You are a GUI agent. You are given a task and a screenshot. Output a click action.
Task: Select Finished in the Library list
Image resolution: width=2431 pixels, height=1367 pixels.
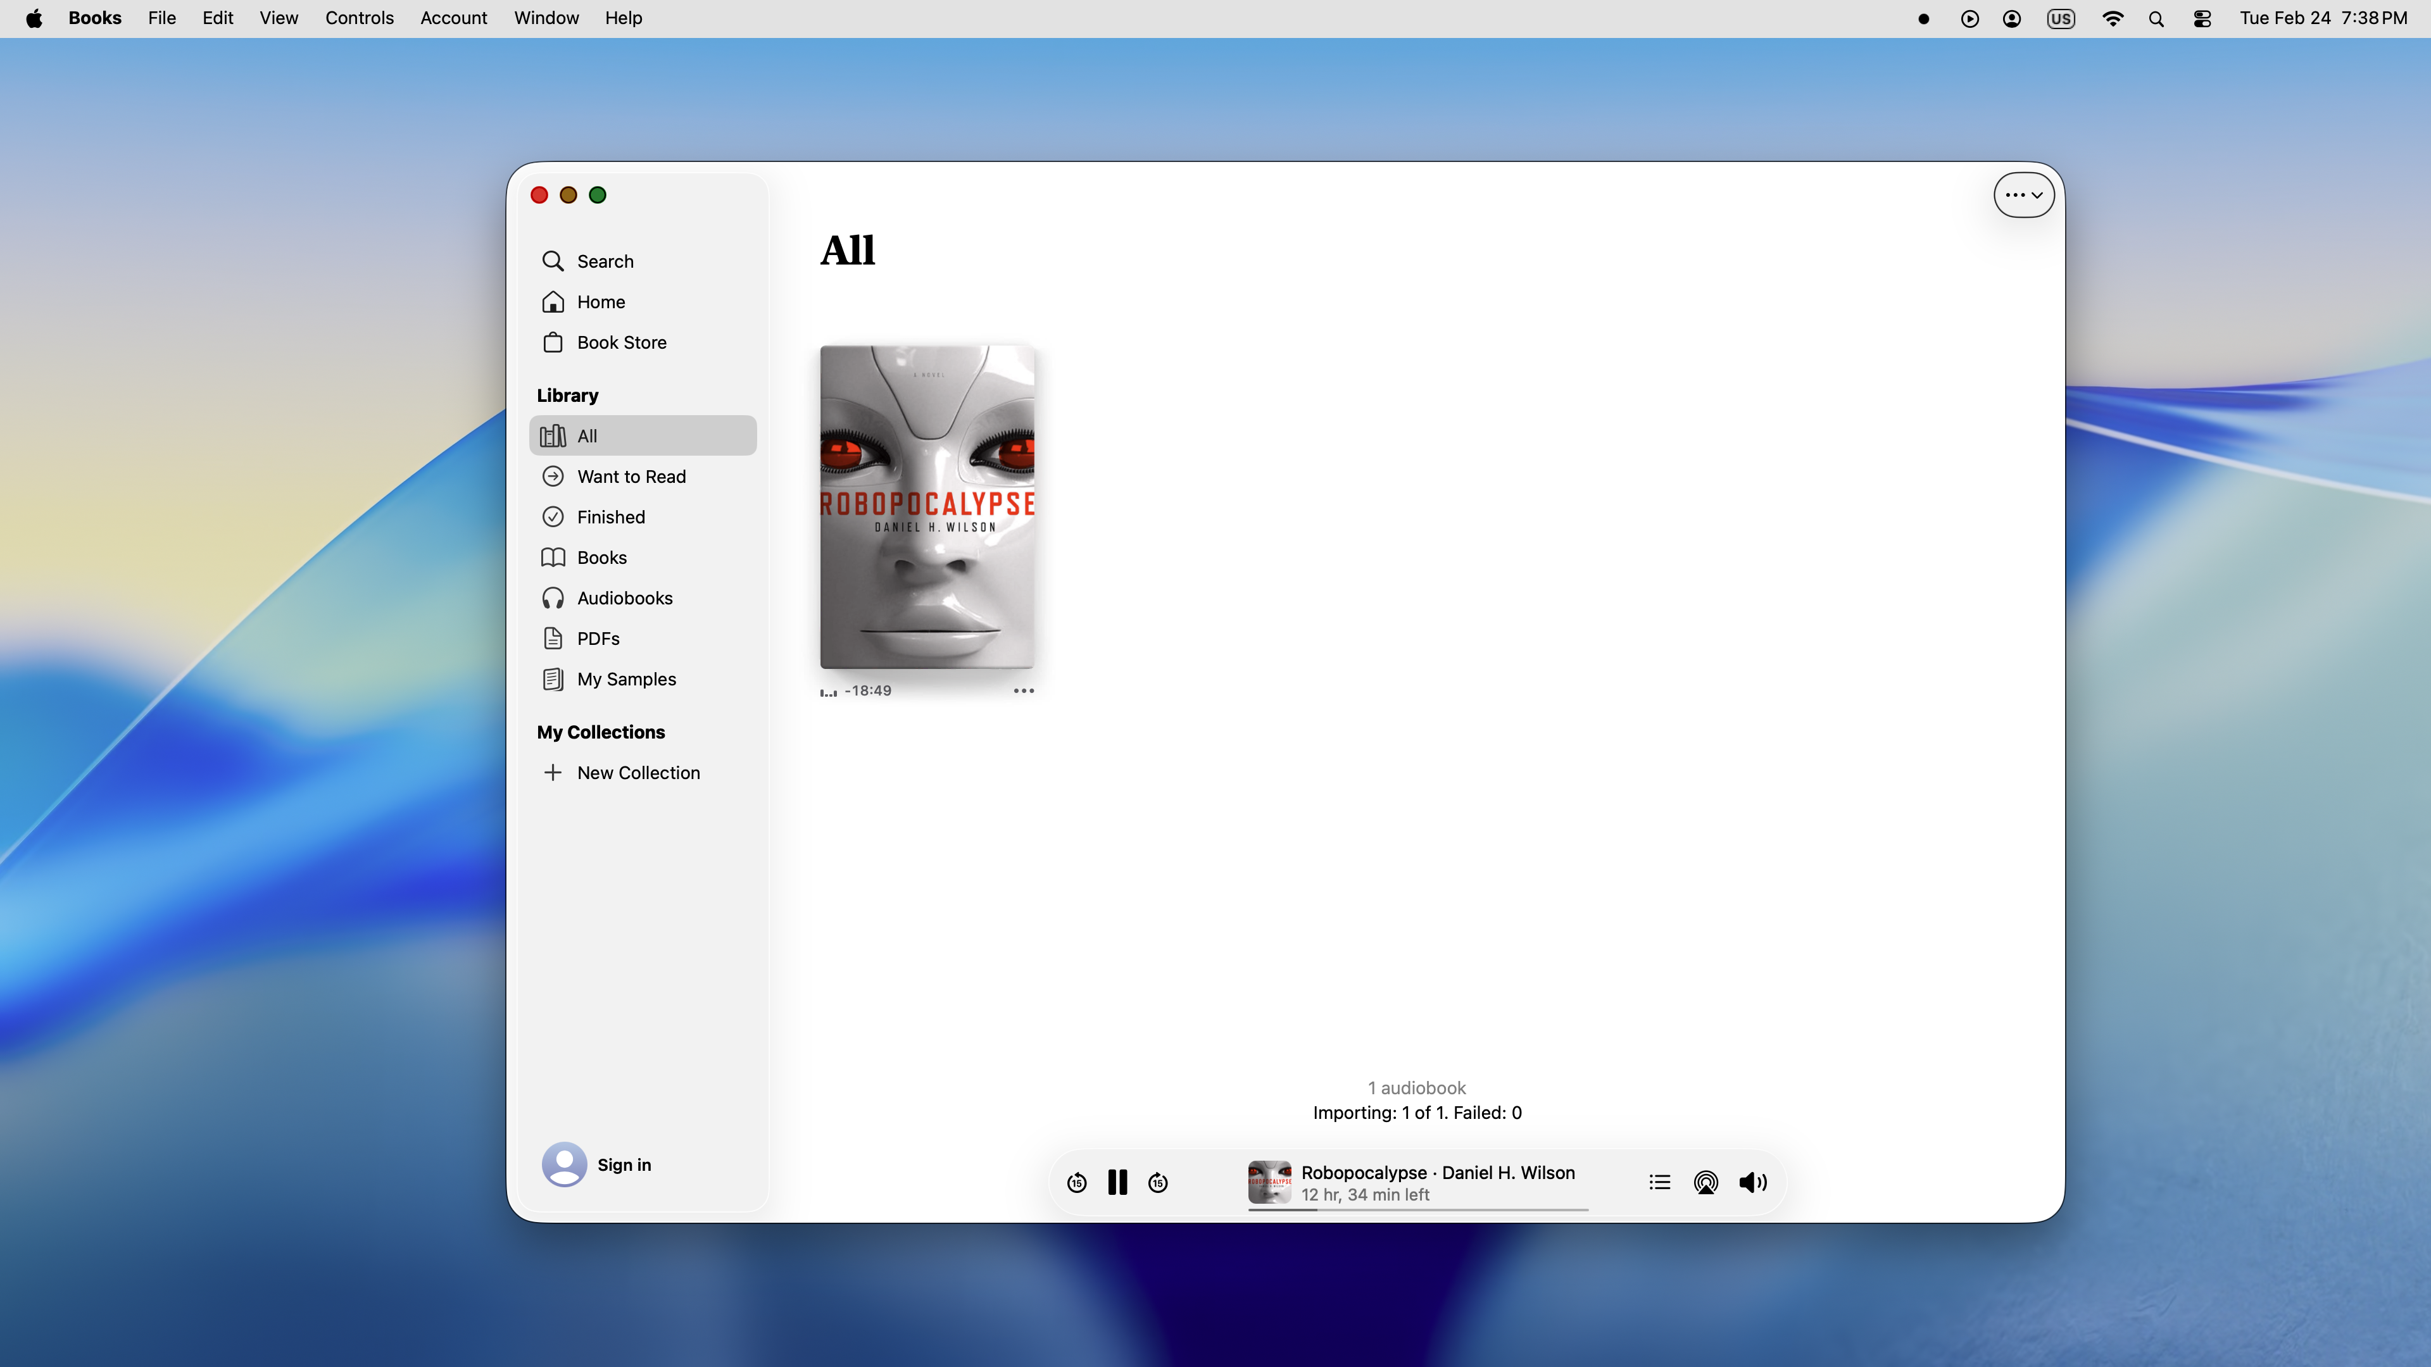click(x=610, y=516)
